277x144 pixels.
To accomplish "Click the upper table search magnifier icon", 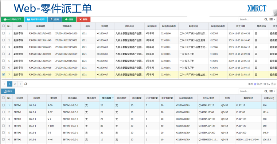I will (266, 19).
